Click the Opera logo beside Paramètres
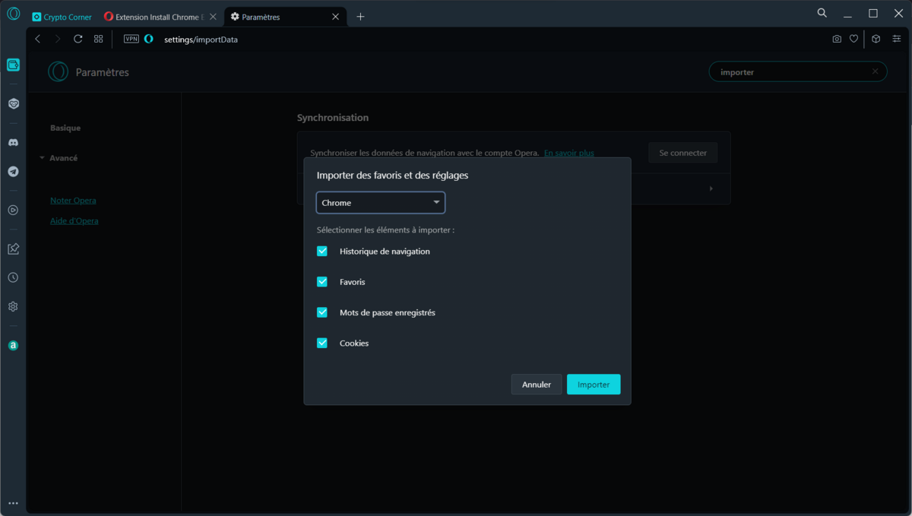 [x=59, y=72]
